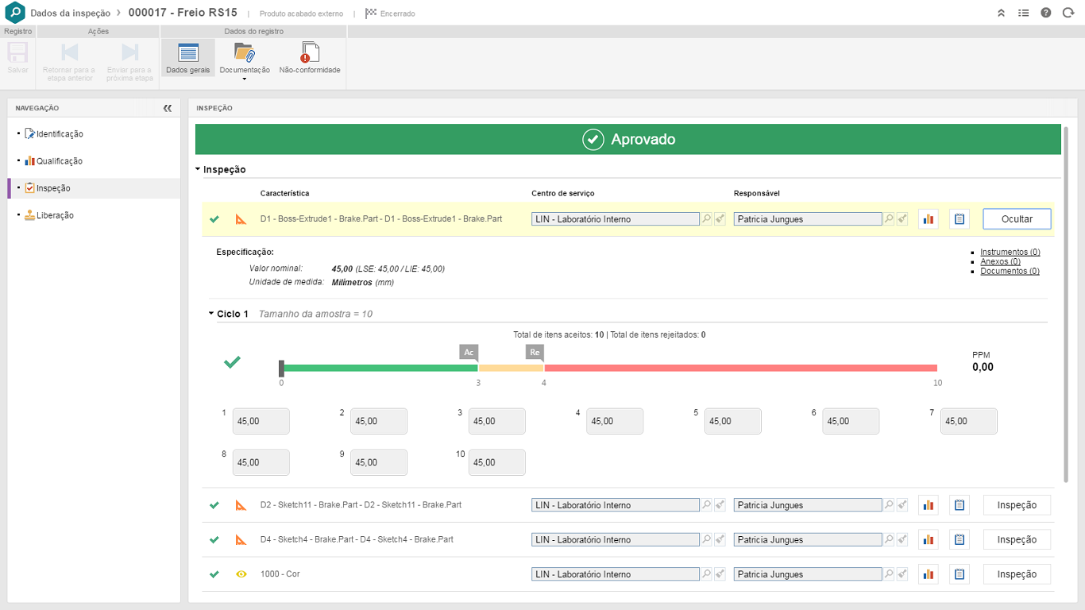Click the Ac marker on acceptance bar
Image resolution: width=1085 pixels, height=610 pixels.
tap(469, 352)
